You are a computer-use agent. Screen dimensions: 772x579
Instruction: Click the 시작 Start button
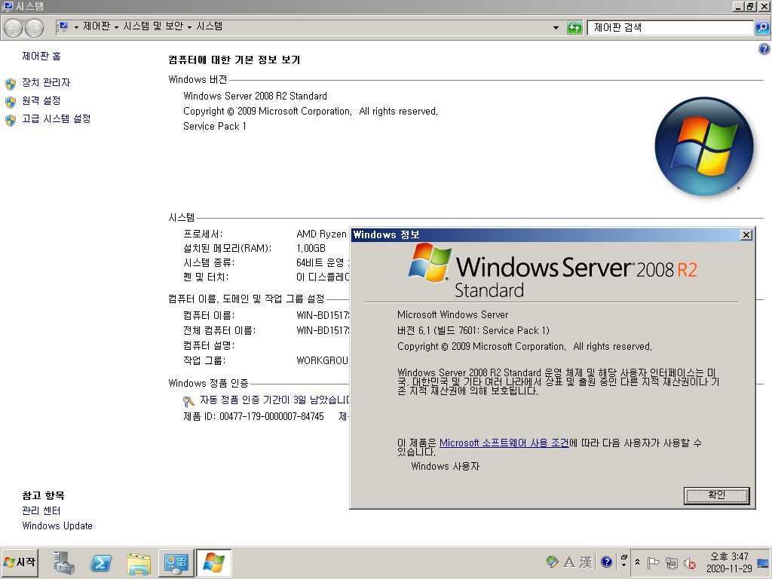(20, 562)
